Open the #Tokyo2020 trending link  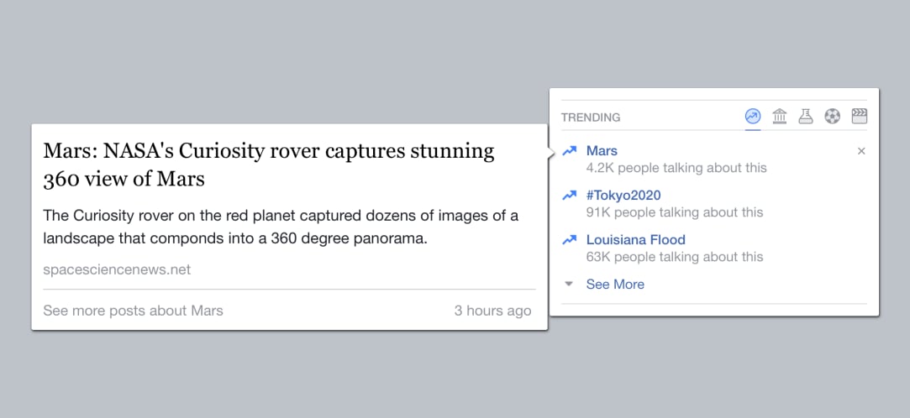point(623,196)
